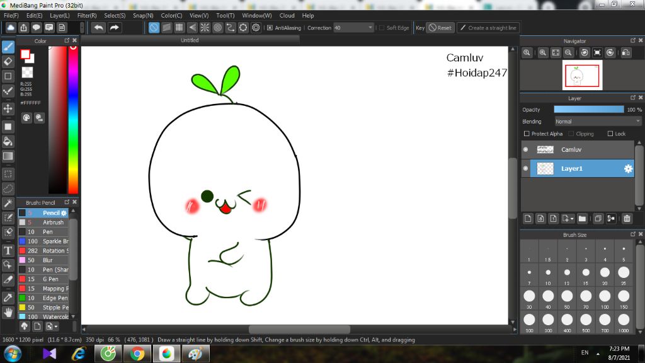Image resolution: width=645 pixels, height=363 pixels.
Task: Select the Hand tool
Action: point(8,313)
